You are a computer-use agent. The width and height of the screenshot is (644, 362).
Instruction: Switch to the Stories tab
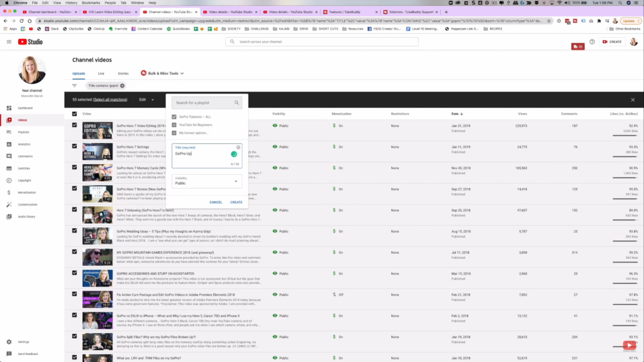[123, 74]
